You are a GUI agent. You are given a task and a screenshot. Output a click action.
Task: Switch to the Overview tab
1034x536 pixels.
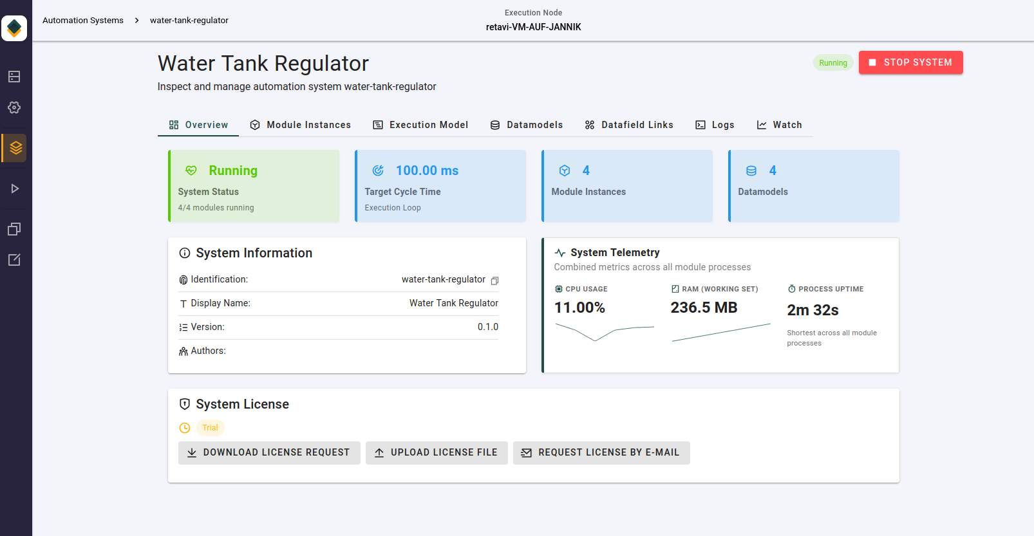coord(198,125)
